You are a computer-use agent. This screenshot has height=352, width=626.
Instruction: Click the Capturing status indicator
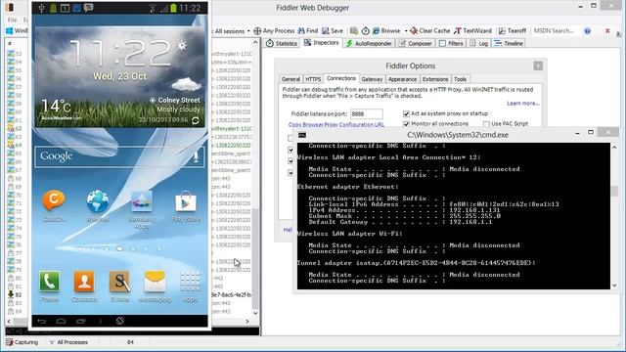pyautogui.click(x=22, y=342)
